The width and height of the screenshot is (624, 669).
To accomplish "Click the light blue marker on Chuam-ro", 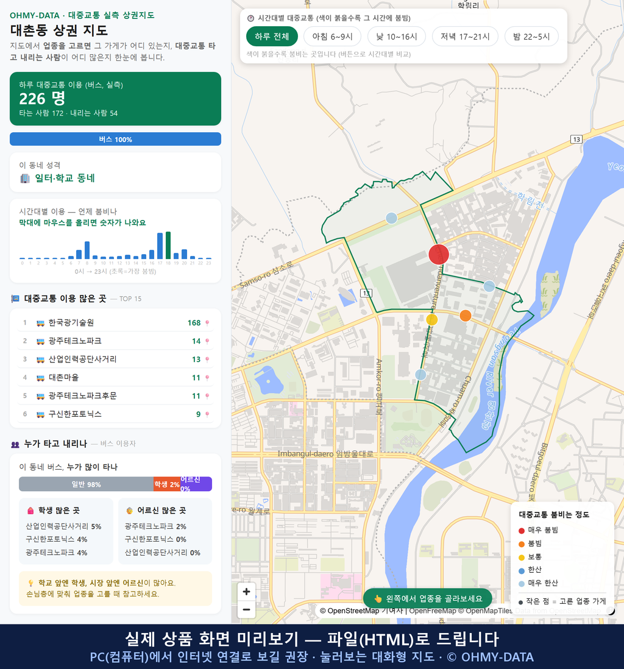I will 420,375.
